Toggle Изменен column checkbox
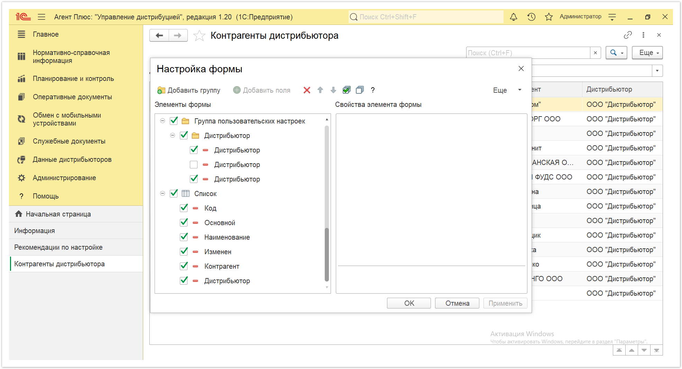The height and width of the screenshot is (369, 682). [x=184, y=252]
